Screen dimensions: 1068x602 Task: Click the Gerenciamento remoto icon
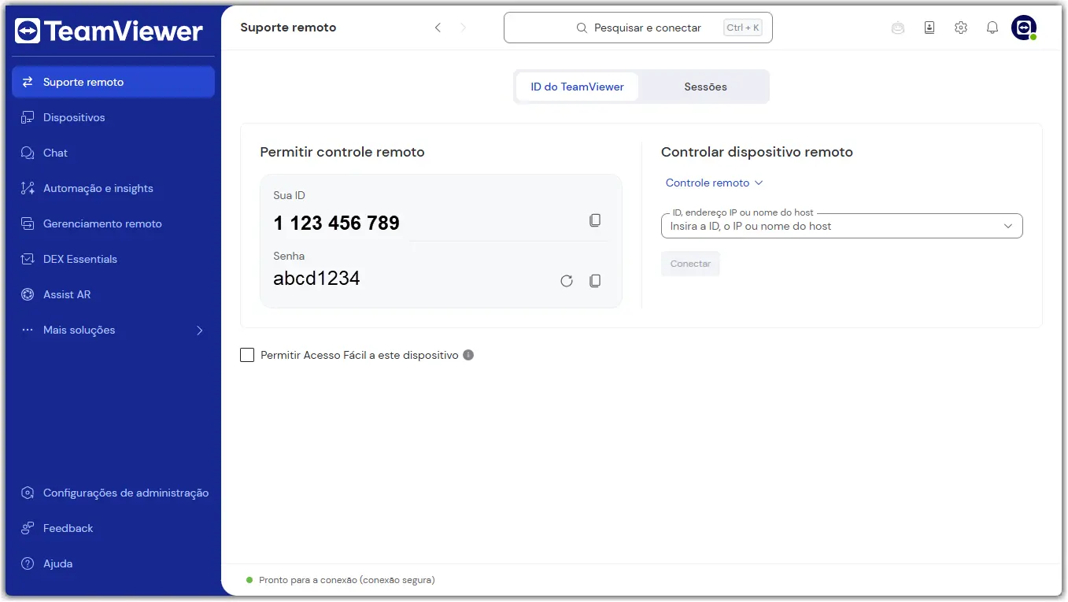pyautogui.click(x=28, y=223)
